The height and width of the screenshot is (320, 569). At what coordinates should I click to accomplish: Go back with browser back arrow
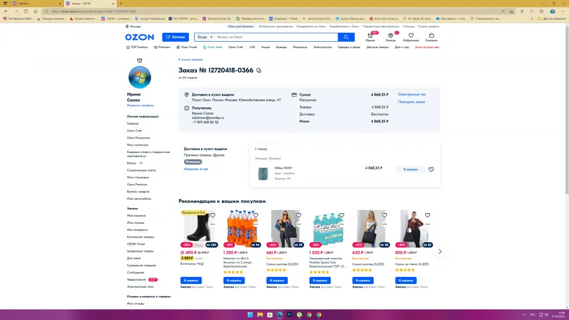pos(6,11)
